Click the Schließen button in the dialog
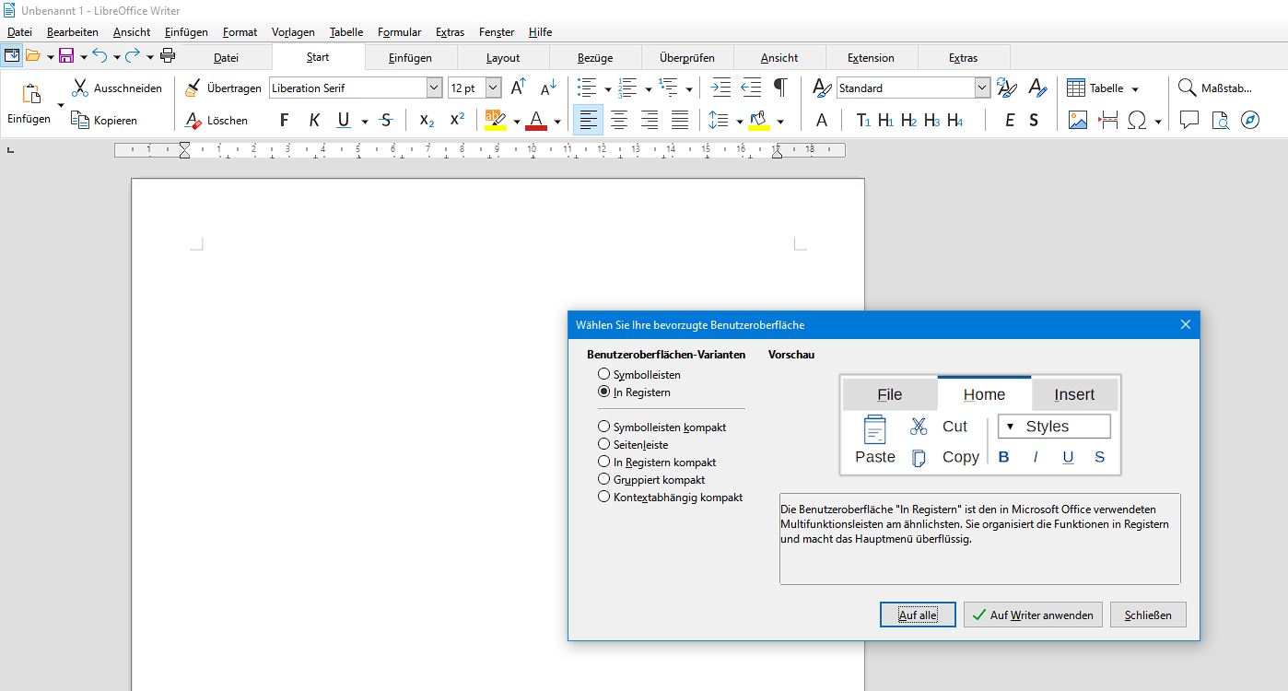 click(1148, 615)
